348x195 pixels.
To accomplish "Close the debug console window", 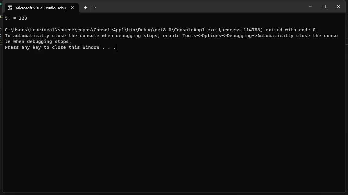I will point(338,6).
